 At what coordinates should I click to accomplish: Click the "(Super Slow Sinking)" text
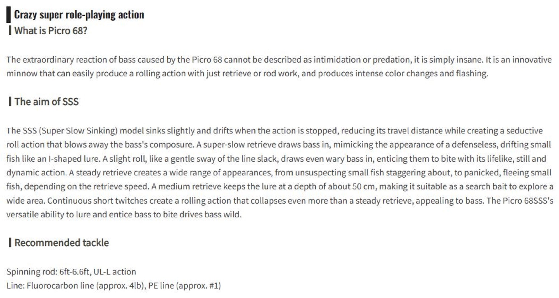pos(78,131)
